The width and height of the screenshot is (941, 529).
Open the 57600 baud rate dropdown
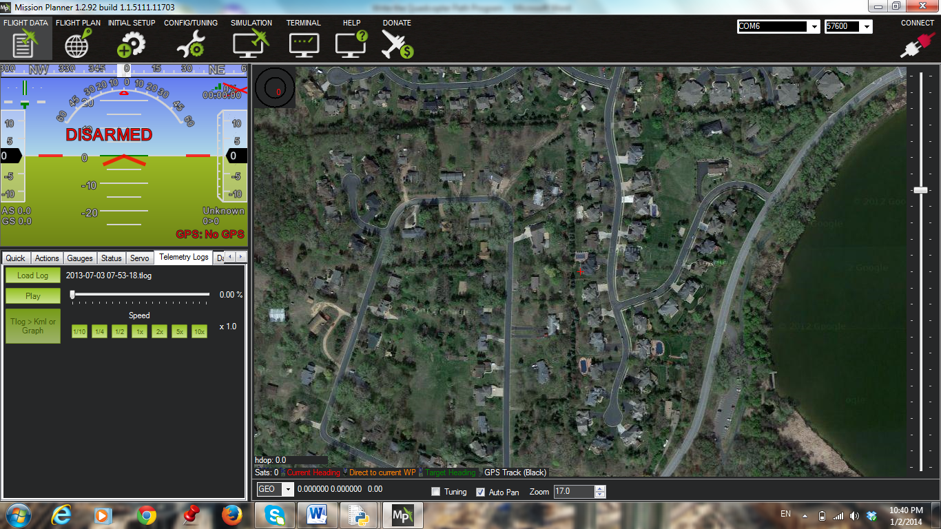[867, 27]
